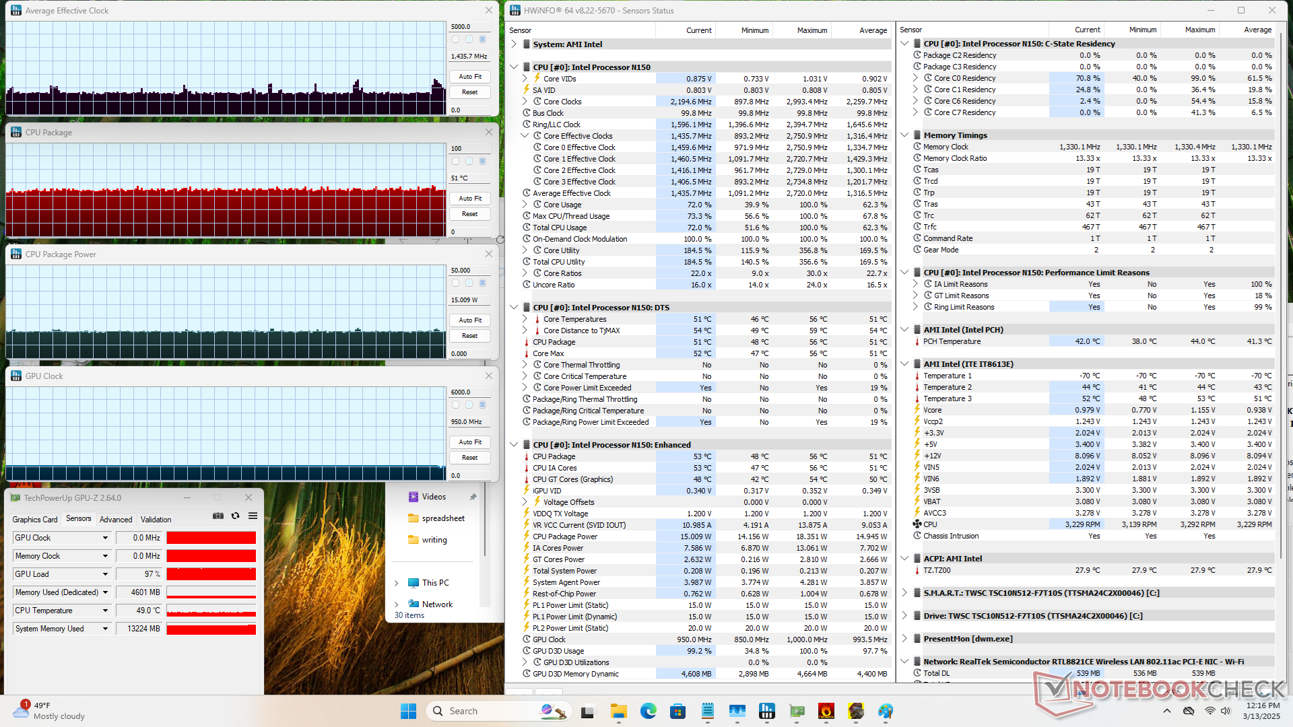Viewport: 1293px width, 727px height.
Task: Open the Advanced tab in GPU-Z
Action: (x=116, y=520)
